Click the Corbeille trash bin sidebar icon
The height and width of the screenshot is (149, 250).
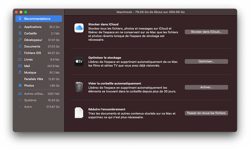click(20, 33)
